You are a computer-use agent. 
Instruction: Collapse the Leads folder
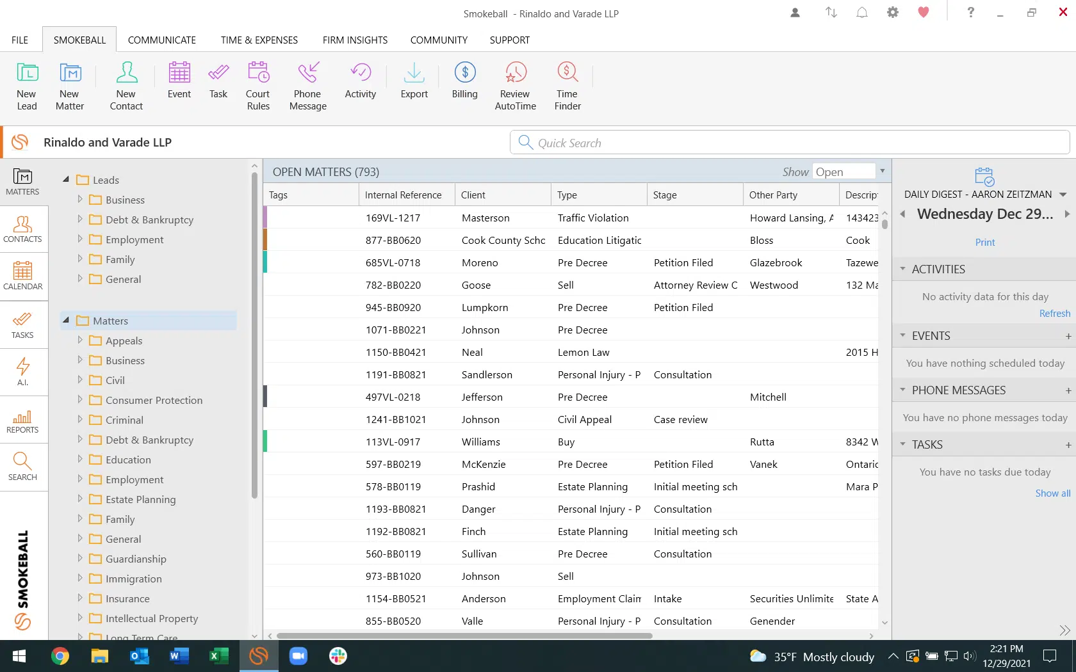(66, 179)
